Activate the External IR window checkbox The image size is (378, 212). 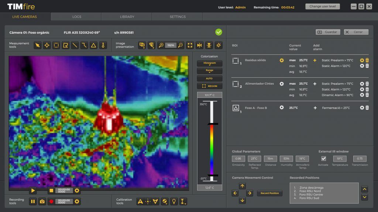323,159
